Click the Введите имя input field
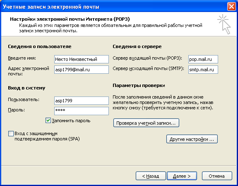Image resolution: width=238 pixels, height=186 pixels. point(82,59)
